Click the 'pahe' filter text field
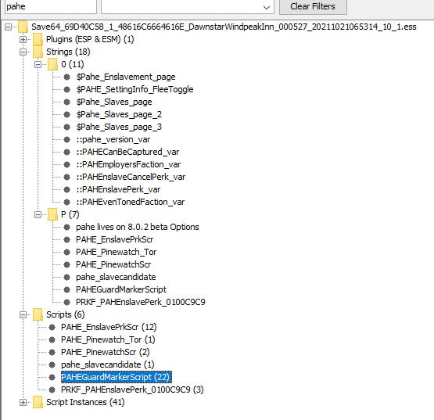This screenshot has height=420, width=434. point(51,6)
